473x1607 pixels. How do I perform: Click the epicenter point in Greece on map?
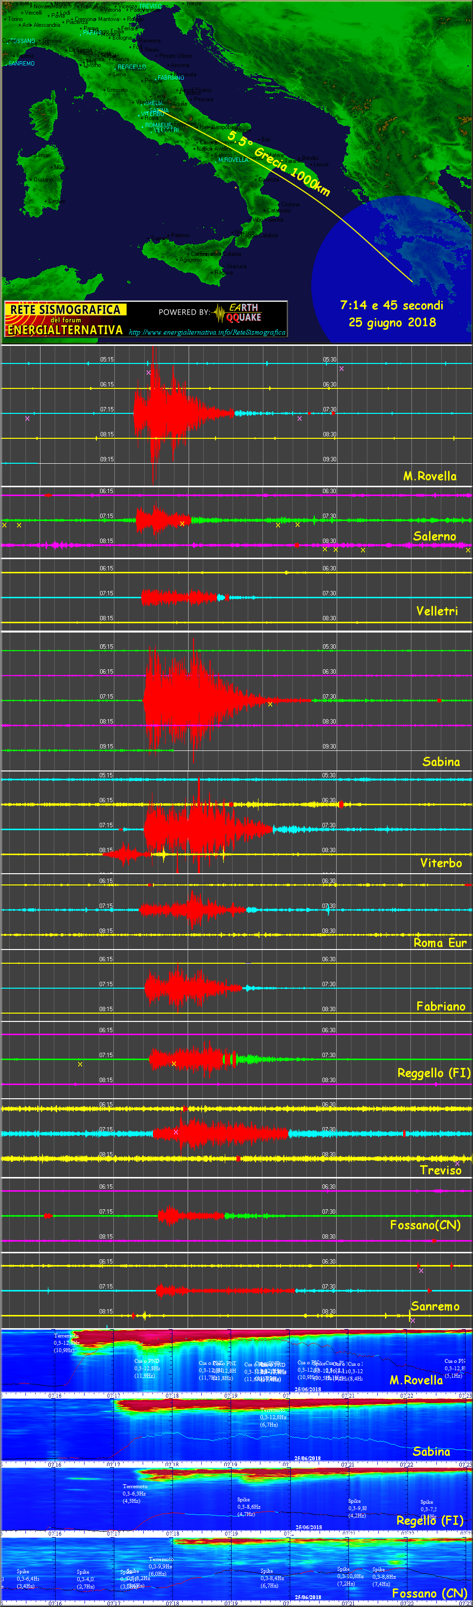coord(412,281)
